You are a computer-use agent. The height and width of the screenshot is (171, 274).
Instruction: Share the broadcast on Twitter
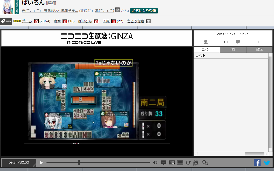[x=267, y=163]
